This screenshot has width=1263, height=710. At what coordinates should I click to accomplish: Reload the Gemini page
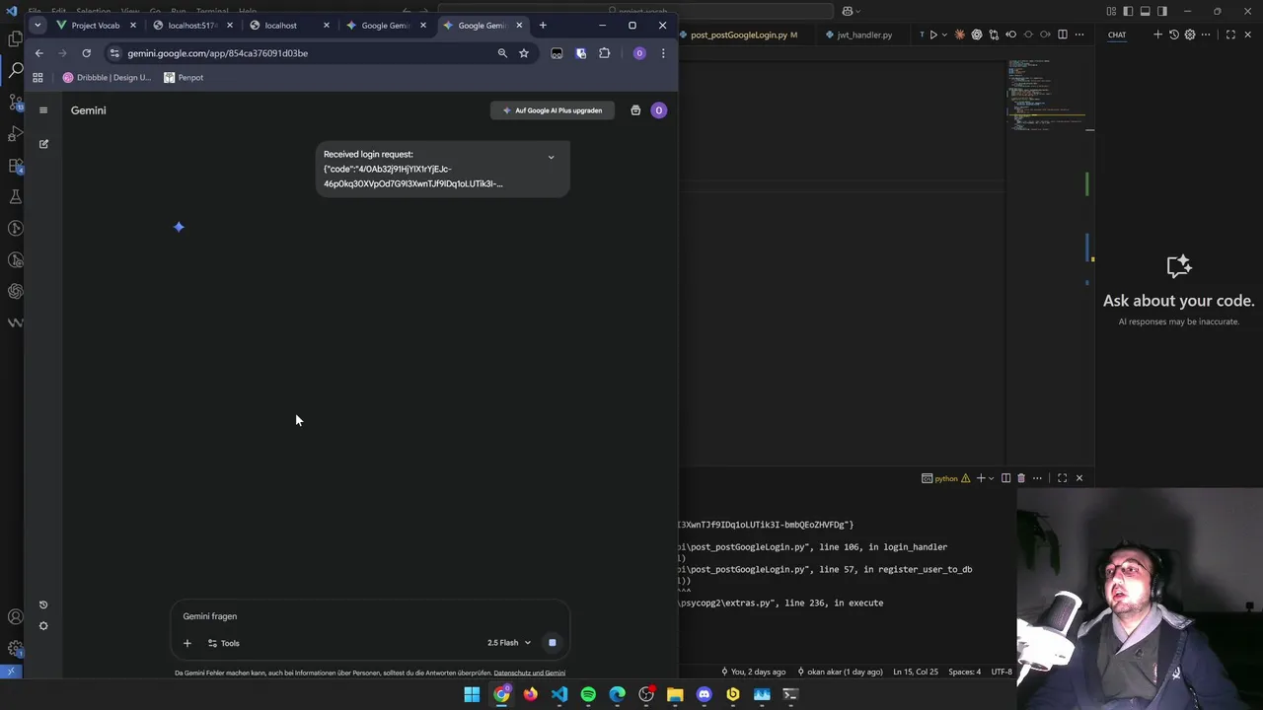(87, 53)
